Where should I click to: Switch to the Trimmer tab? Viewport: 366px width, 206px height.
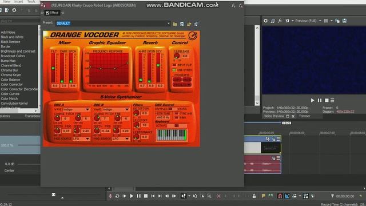[x=305, y=116]
